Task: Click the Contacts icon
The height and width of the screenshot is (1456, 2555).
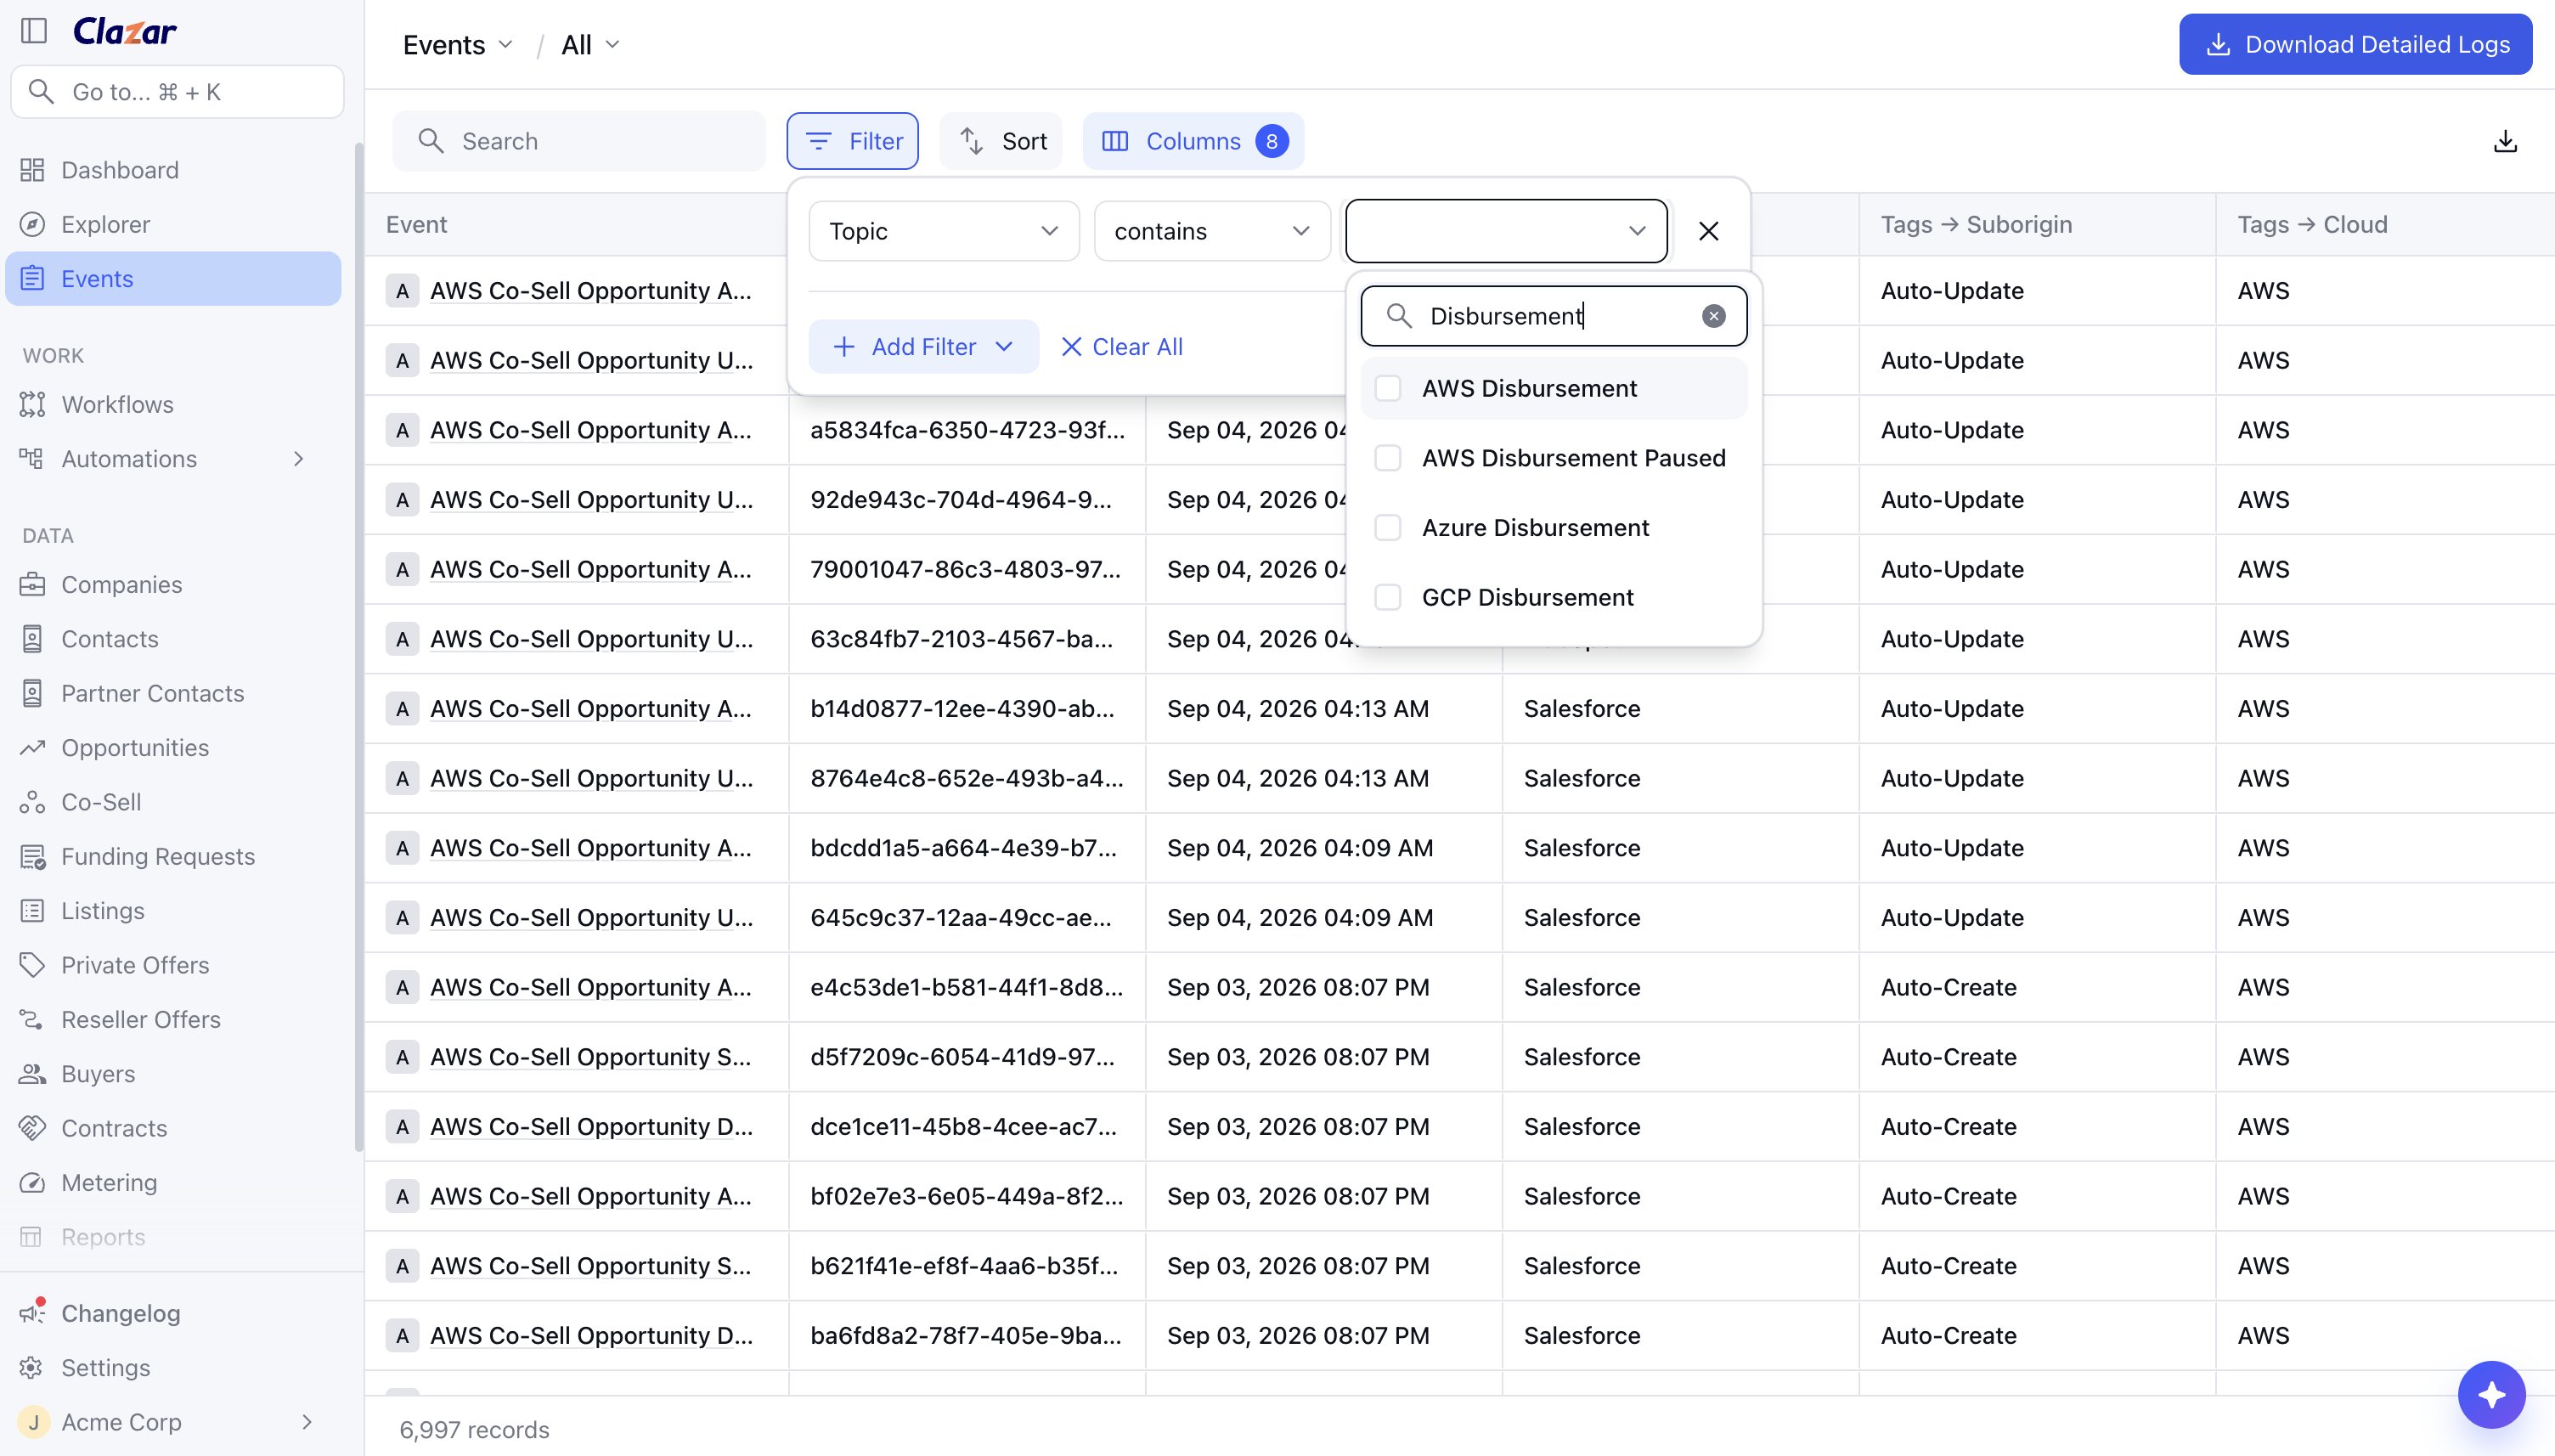Action: (x=32, y=638)
